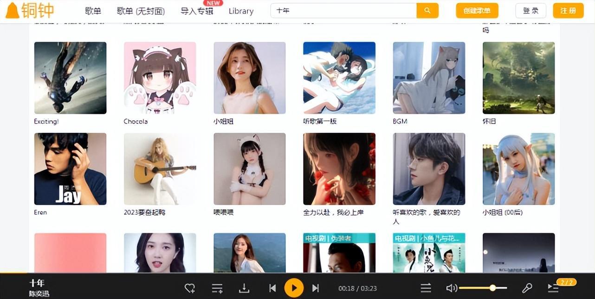
Task: Open the 导入专辑 tab
Action: tap(197, 11)
